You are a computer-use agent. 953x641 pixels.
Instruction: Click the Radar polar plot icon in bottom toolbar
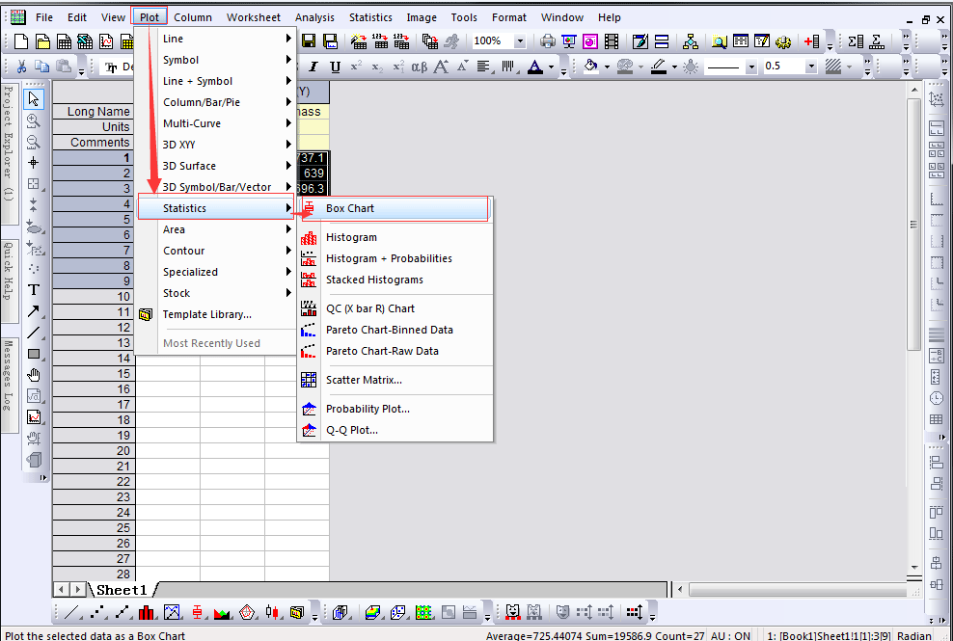[247, 612]
